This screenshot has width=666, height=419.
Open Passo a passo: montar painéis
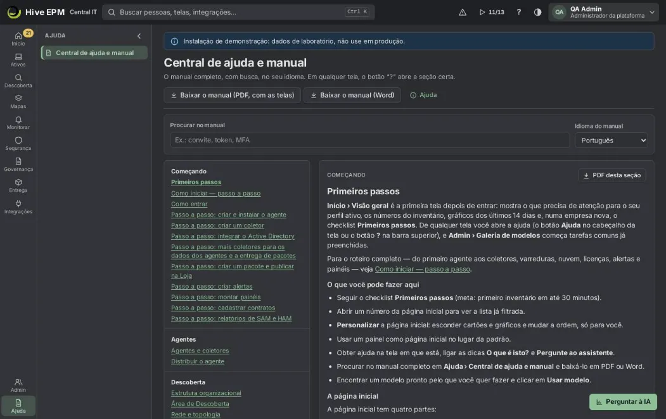(216, 297)
